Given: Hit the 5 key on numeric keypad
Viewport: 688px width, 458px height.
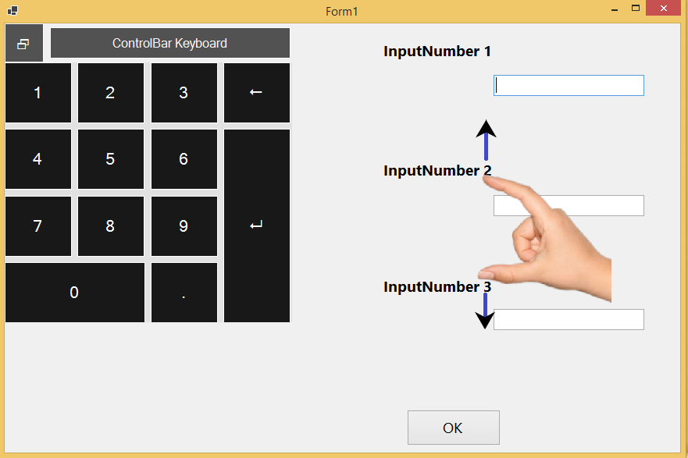Looking at the screenshot, I should click(x=110, y=159).
